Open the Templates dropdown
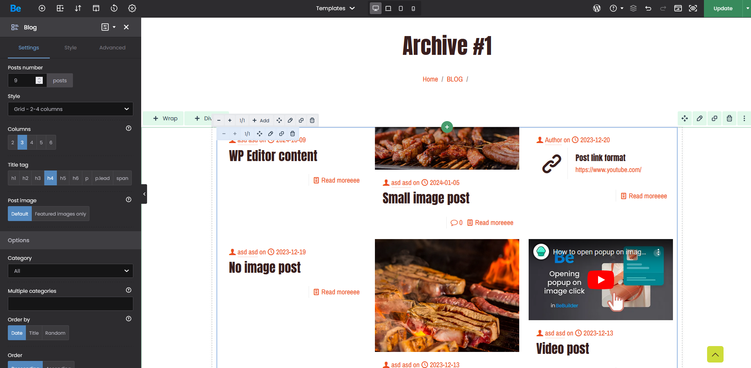Viewport: 751px width, 368px height. [335, 8]
